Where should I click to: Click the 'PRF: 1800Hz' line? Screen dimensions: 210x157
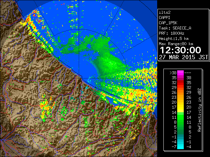point(172,33)
